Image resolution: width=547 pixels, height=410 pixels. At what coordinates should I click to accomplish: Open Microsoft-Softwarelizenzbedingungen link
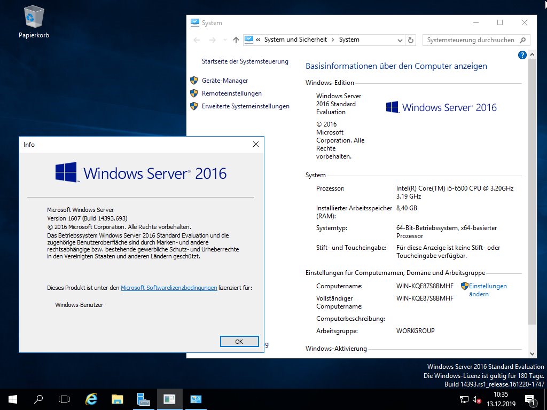pyautogui.click(x=169, y=288)
